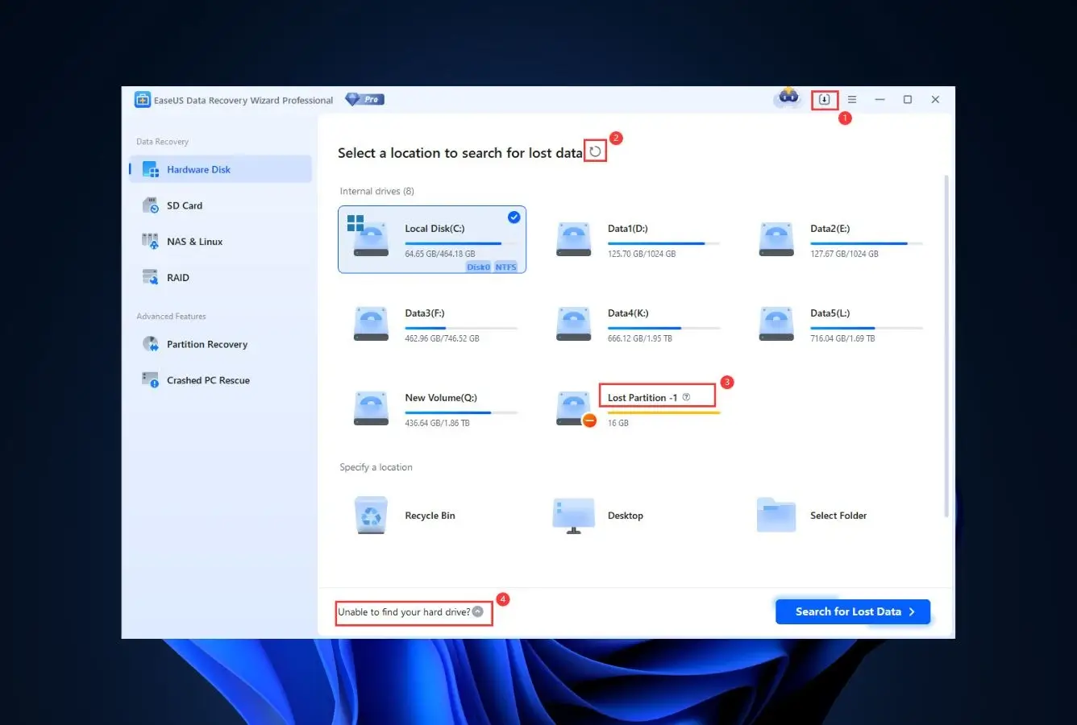The height and width of the screenshot is (725, 1077).
Task: Click the Data2(E:) label
Action: [830, 229]
